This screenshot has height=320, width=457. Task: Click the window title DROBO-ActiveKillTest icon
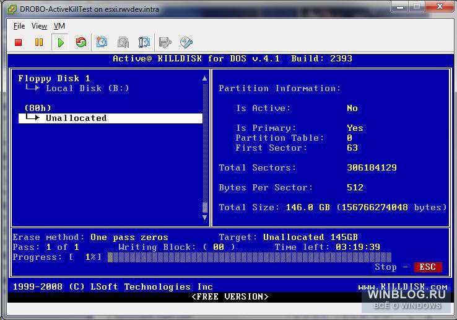[x=12, y=9]
